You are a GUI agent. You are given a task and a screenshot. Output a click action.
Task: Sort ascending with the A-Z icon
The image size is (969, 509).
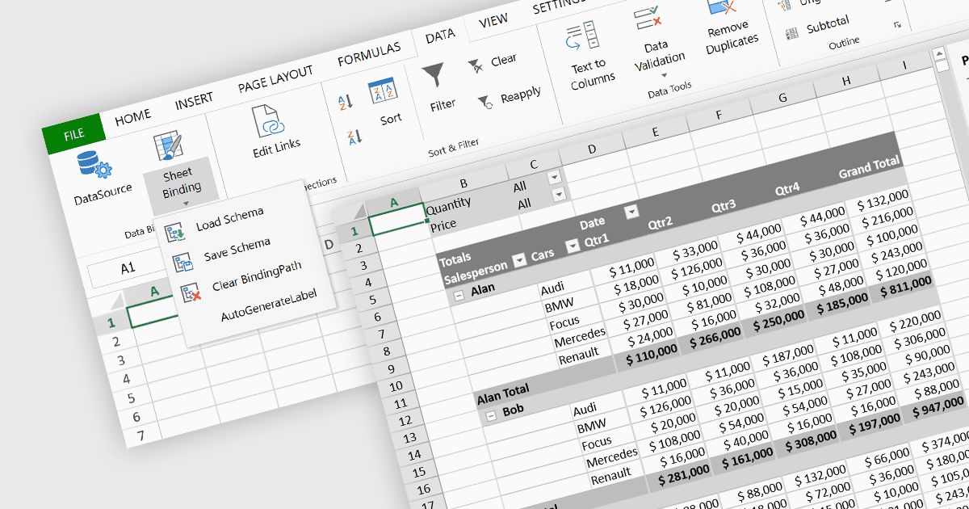pyautogui.click(x=346, y=102)
